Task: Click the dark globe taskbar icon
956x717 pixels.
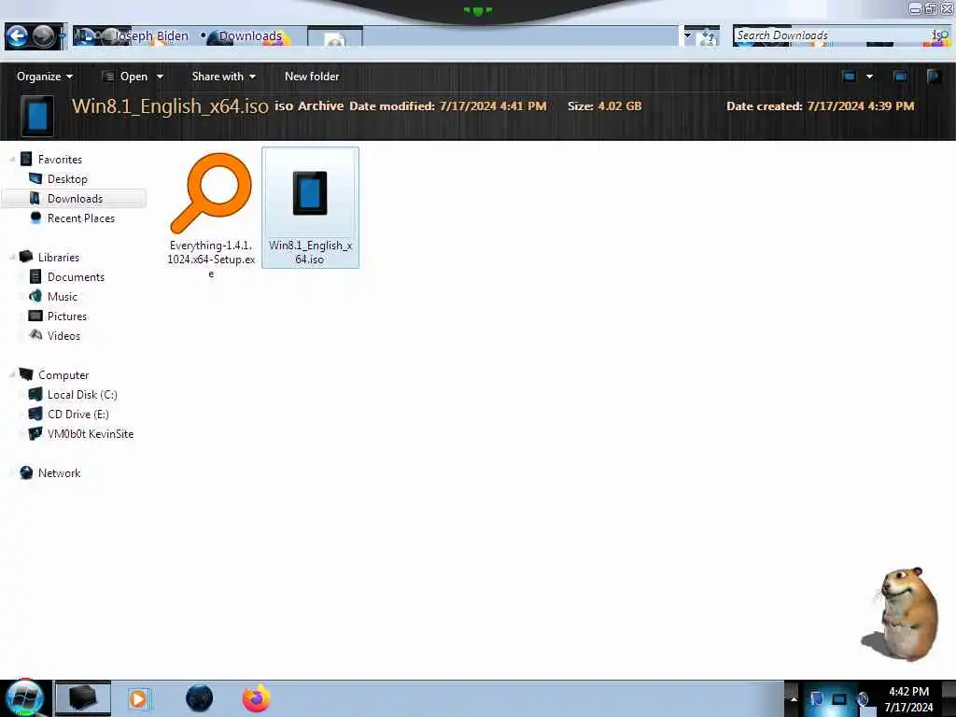Action: click(200, 698)
